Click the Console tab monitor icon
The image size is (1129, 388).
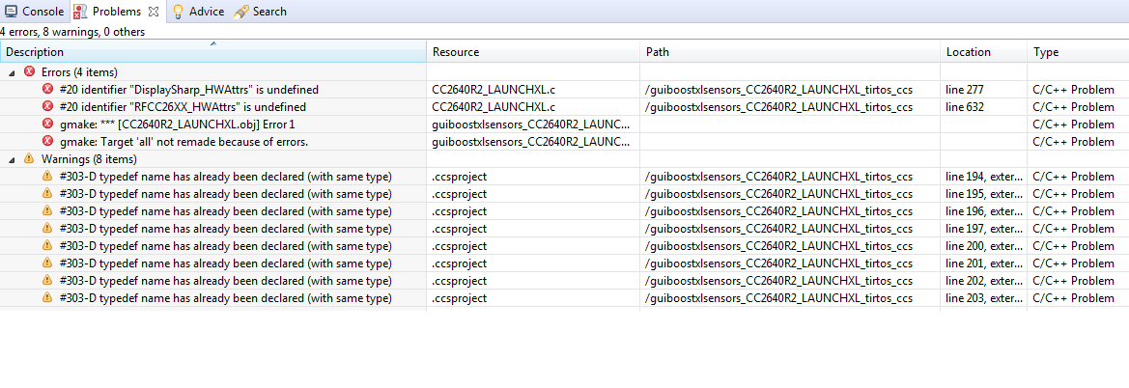click(11, 12)
